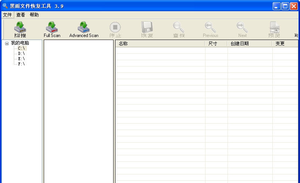Collapse the 我的电脑 tree node
The height and width of the screenshot is (183, 300).
(x=7, y=43)
